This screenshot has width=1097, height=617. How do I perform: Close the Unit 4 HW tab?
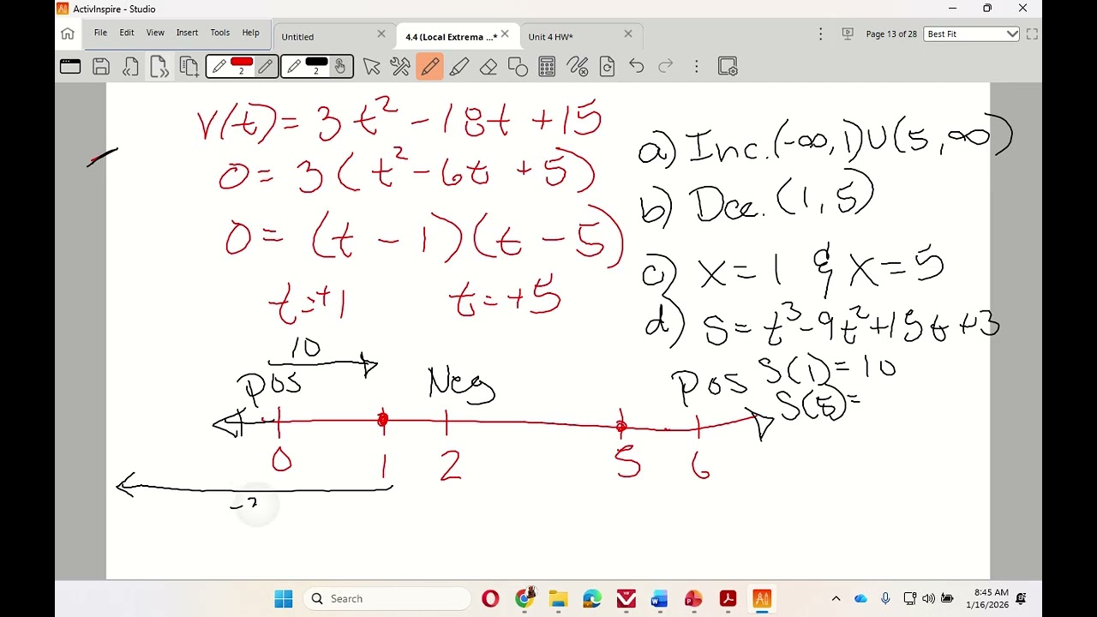coord(628,34)
